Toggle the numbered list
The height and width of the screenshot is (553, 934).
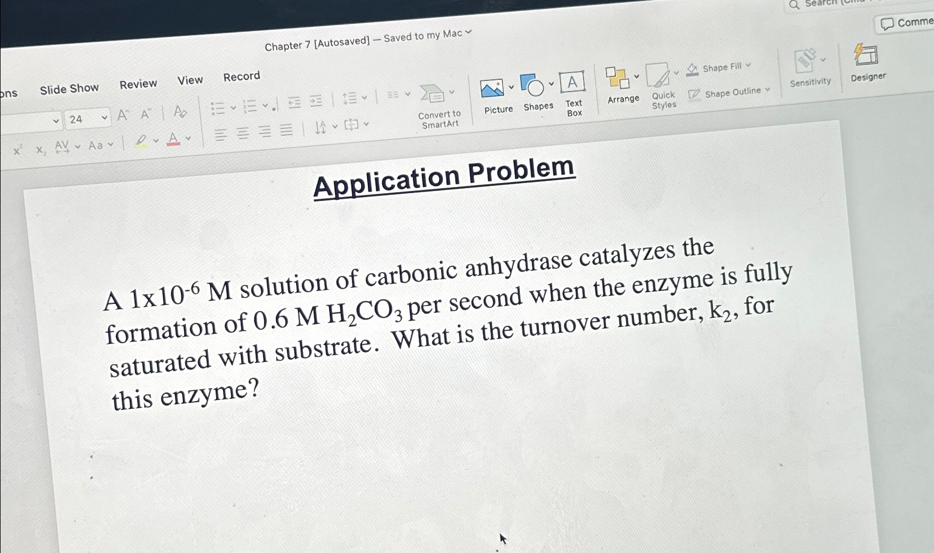point(250,106)
